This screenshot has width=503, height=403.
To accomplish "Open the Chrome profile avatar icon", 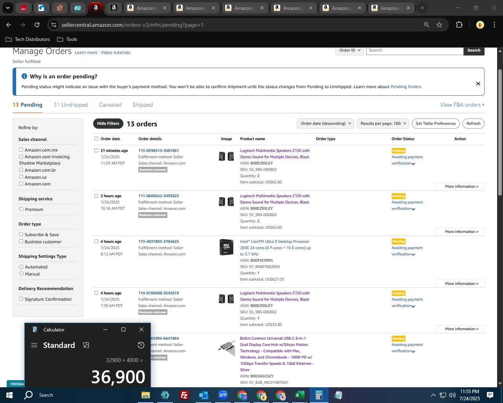I will coord(480,25).
